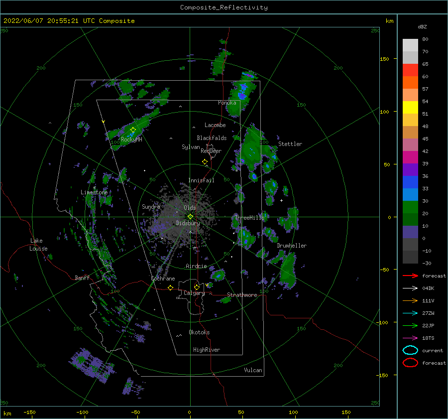Click the Okotoks label

(199, 332)
